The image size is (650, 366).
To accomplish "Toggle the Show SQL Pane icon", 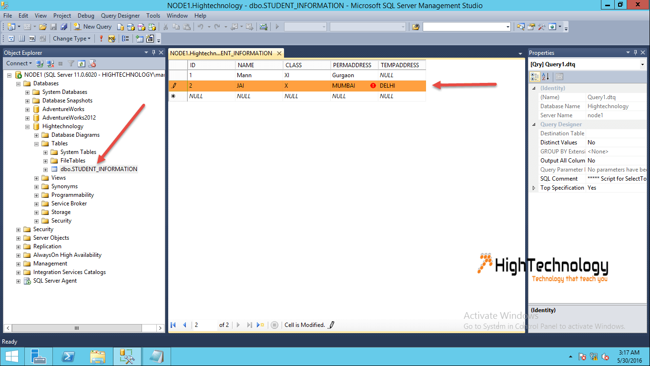I will tap(32, 39).
